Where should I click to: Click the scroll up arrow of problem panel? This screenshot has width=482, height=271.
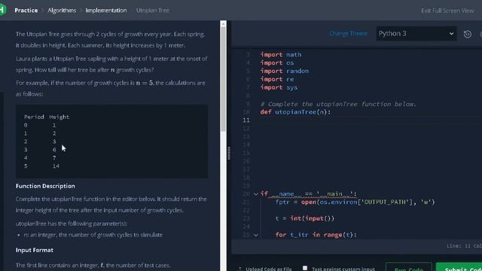(x=224, y=23)
